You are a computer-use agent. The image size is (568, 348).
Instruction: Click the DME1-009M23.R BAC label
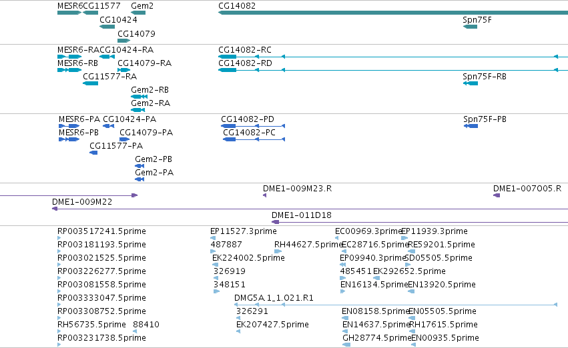coord(298,189)
